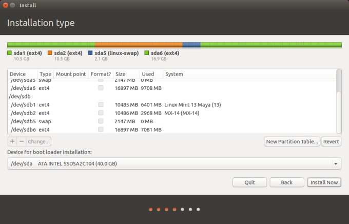Click the green sda1 legend square

(10, 53)
